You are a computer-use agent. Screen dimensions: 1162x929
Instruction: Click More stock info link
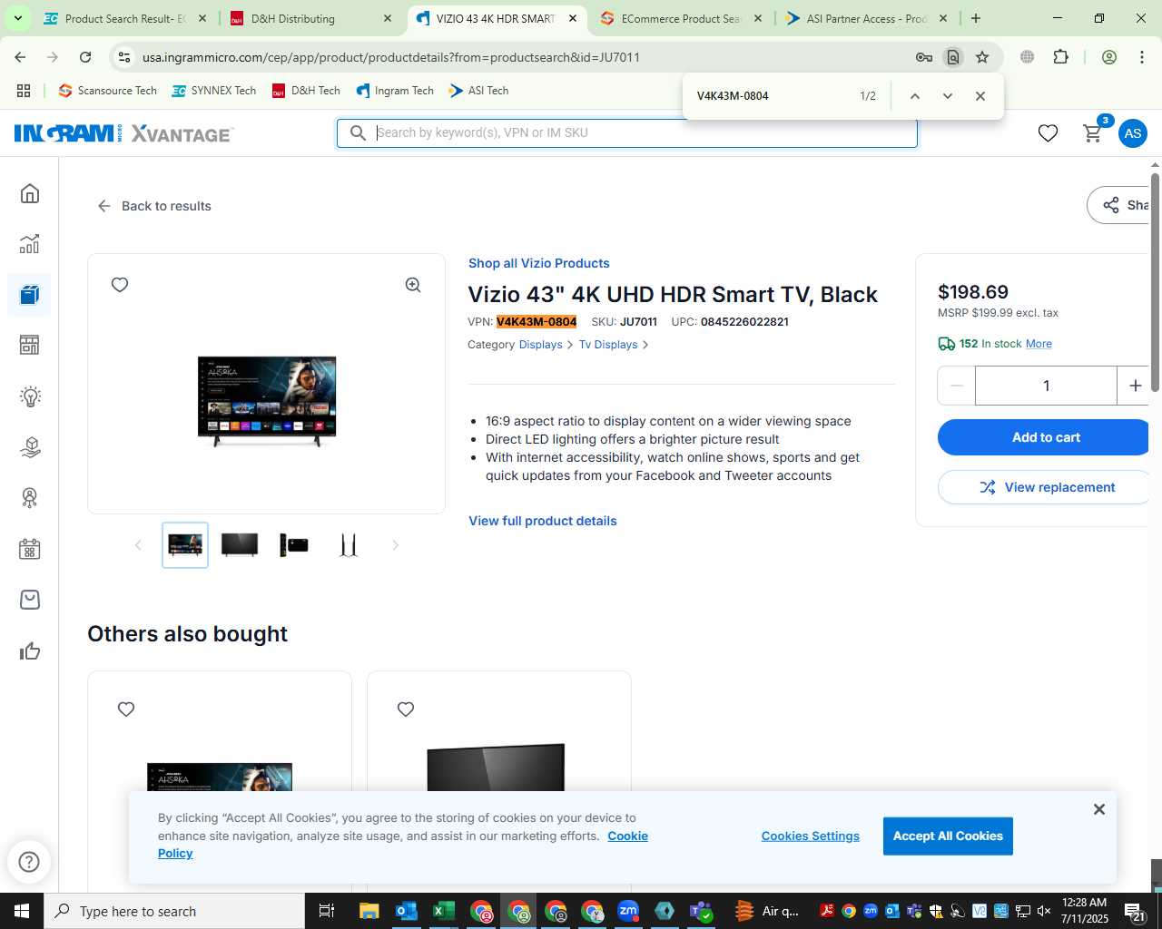click(1039, 344)
